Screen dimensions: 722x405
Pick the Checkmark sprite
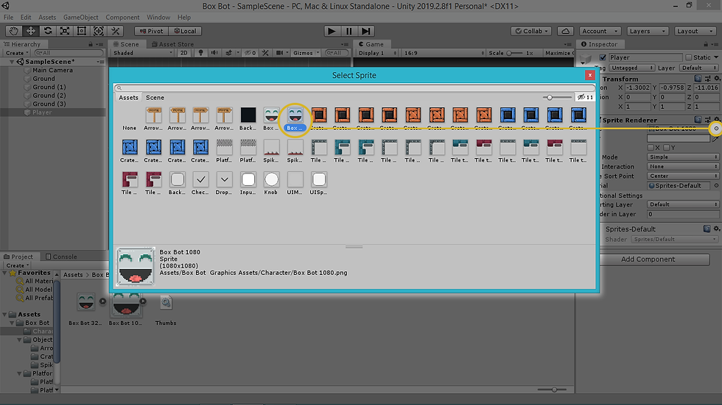(x=200, y=179)
